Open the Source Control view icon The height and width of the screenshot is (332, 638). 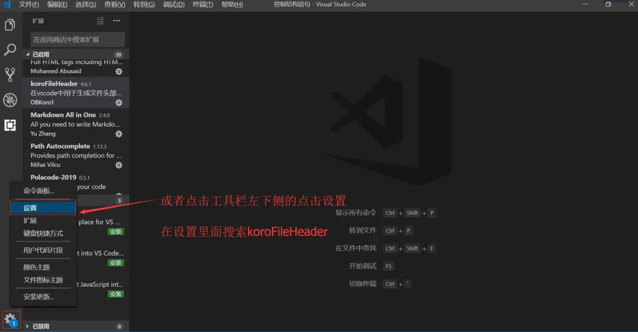(x=10, y=75)
